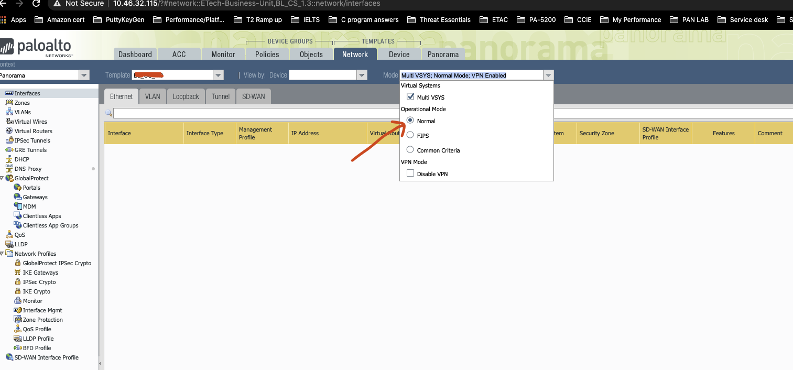This screenshot has width=793, height=370.
Task: Click the browser reload button
Action: click(36, 4)
